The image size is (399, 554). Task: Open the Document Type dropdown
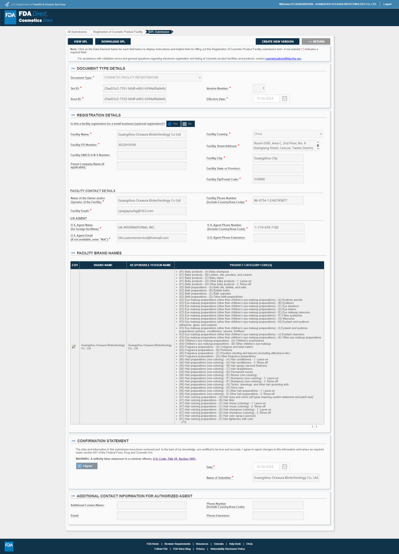coord(152,78)
